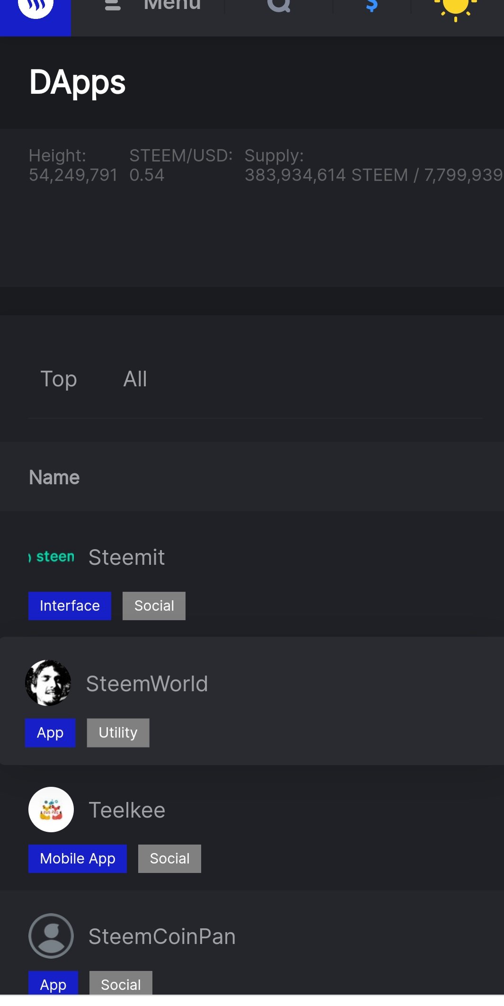Click the Teelkee round logo icon
The image size is (504, 1006).
pyautogui.click(x=51, y=809)
